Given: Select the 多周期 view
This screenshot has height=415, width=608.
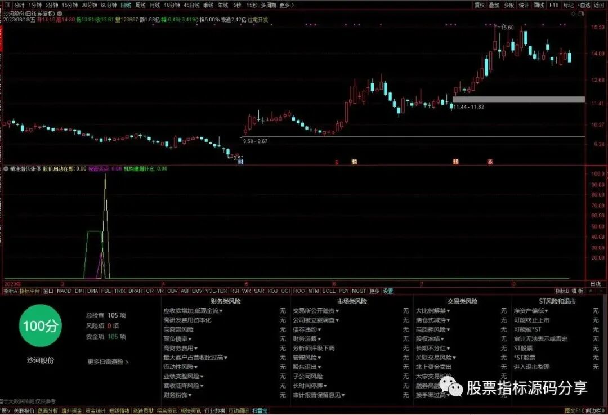Looking at the screenshot, I should [x=269, y=6].
